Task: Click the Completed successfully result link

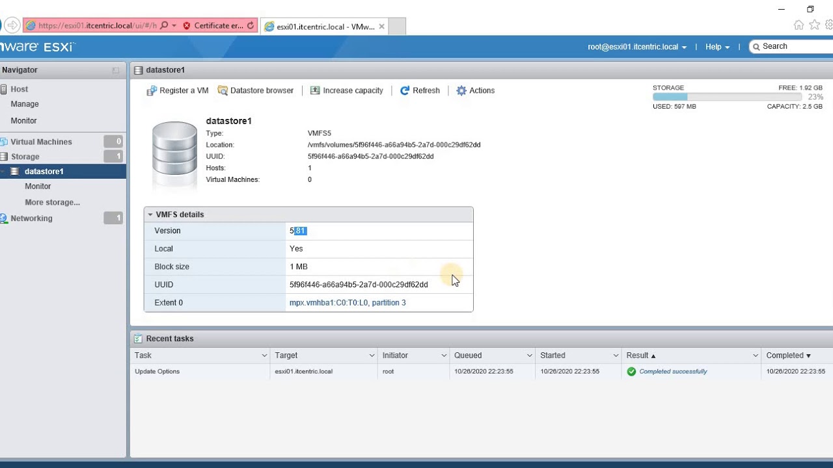Action: coord(673,372)
